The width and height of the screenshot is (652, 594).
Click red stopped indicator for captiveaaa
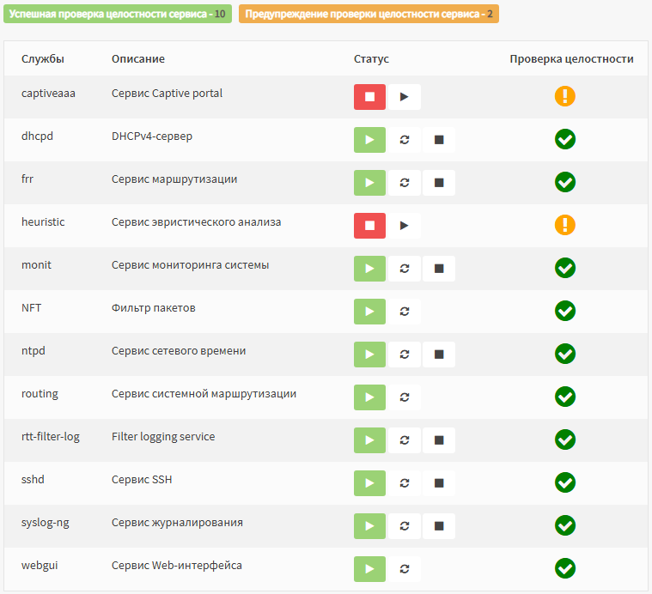tap(369, 97)
